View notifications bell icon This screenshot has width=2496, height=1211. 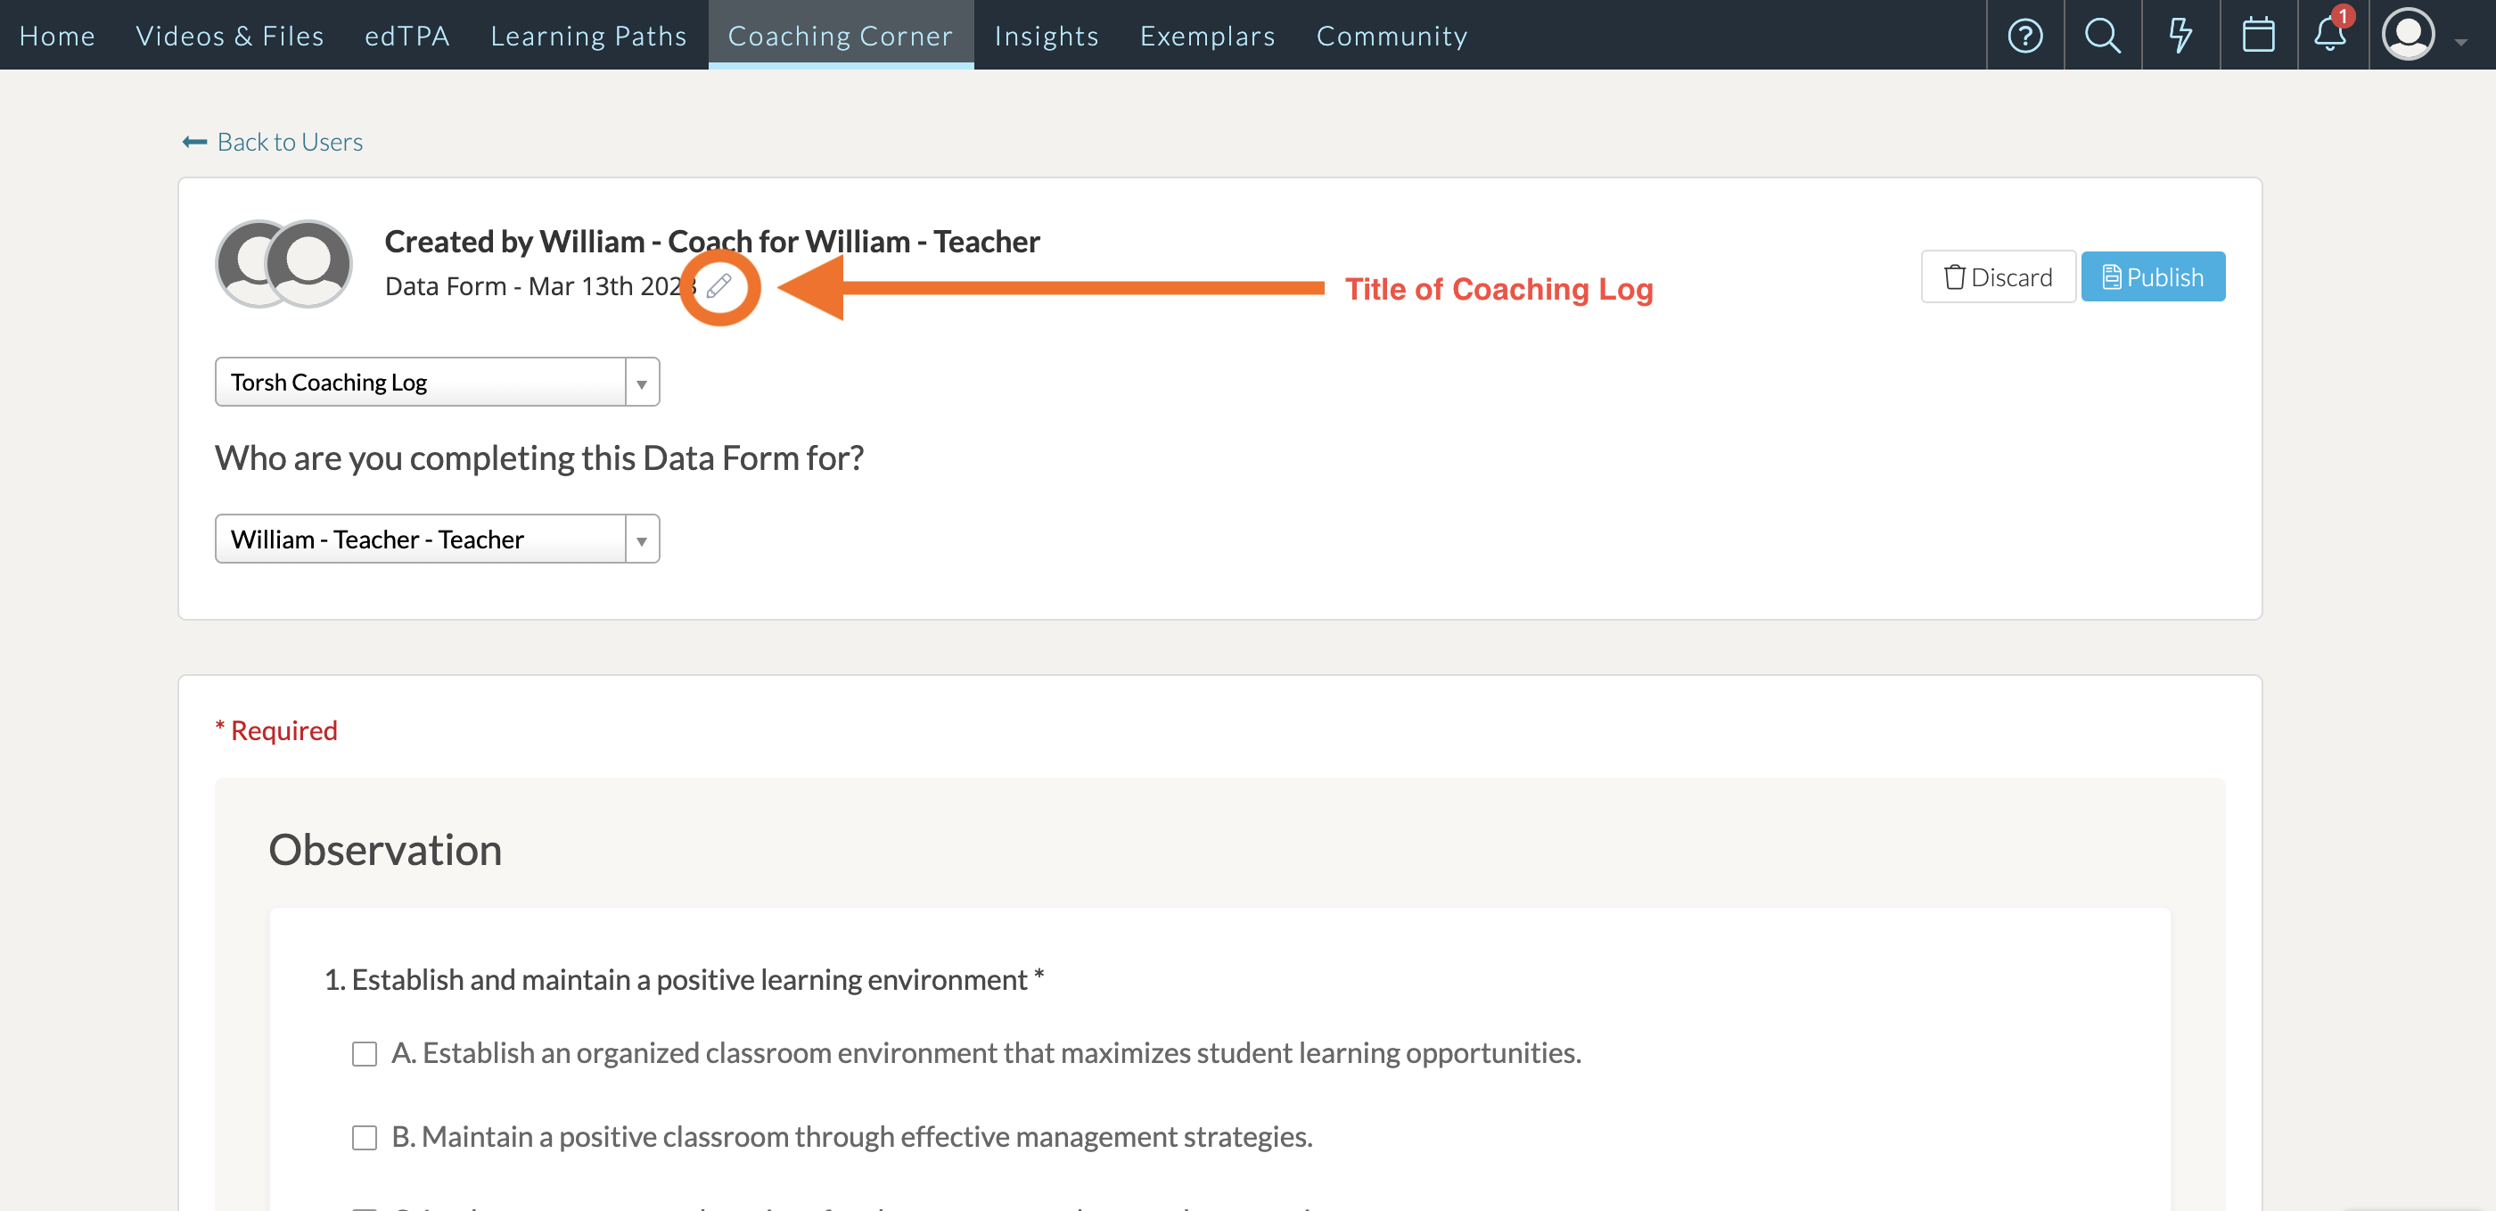(2330, 34)
